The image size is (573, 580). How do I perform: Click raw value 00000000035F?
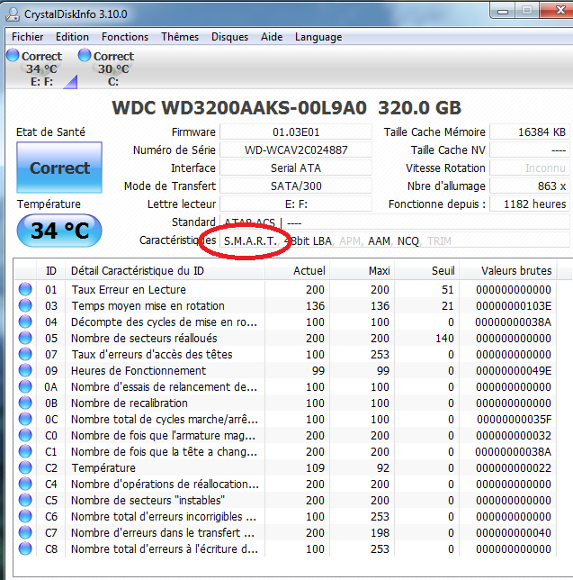point(514,419)
